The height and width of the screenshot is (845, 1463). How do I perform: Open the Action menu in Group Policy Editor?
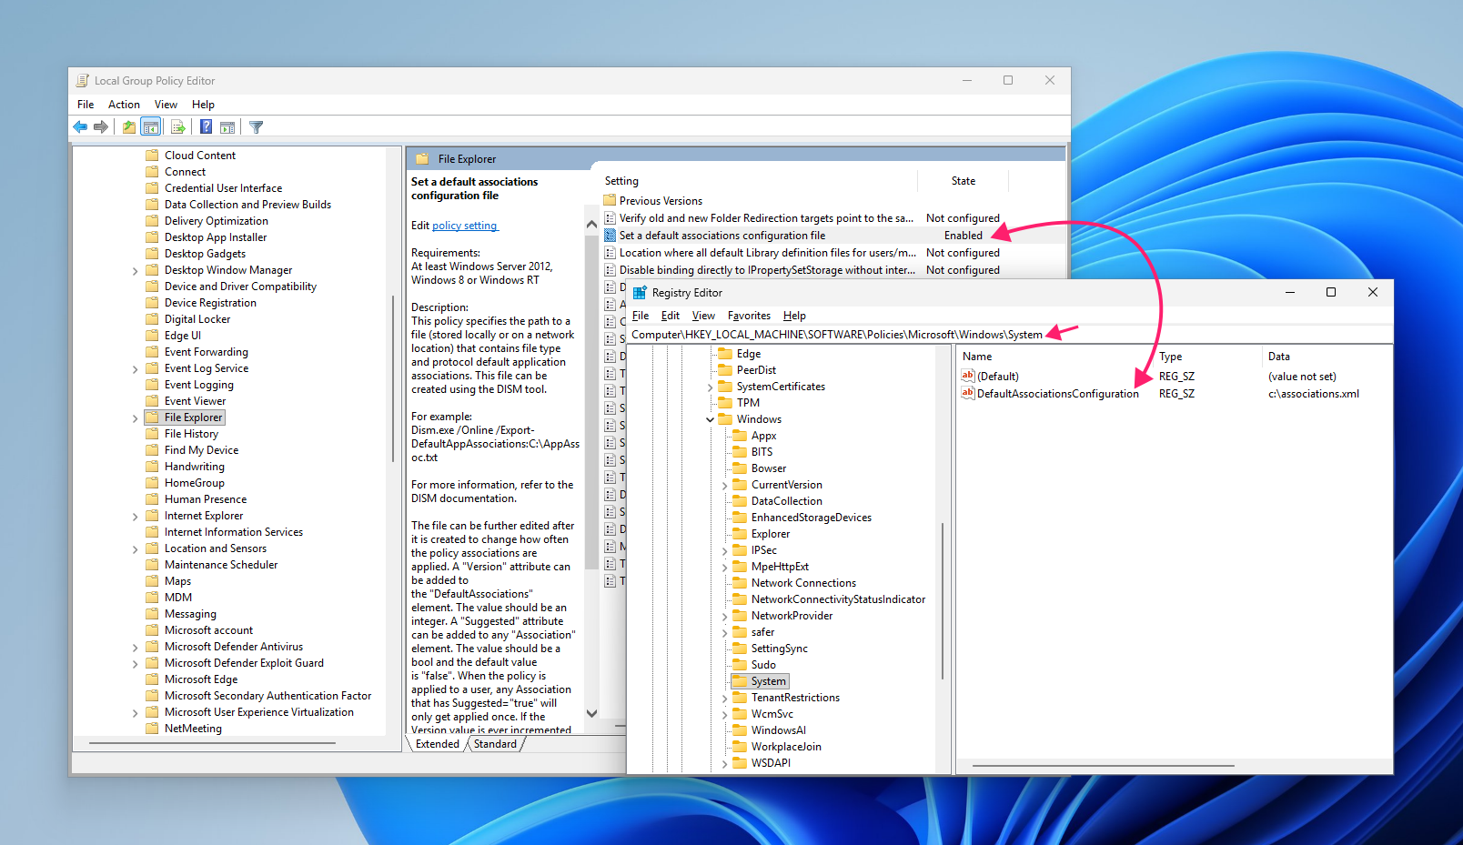124,105
